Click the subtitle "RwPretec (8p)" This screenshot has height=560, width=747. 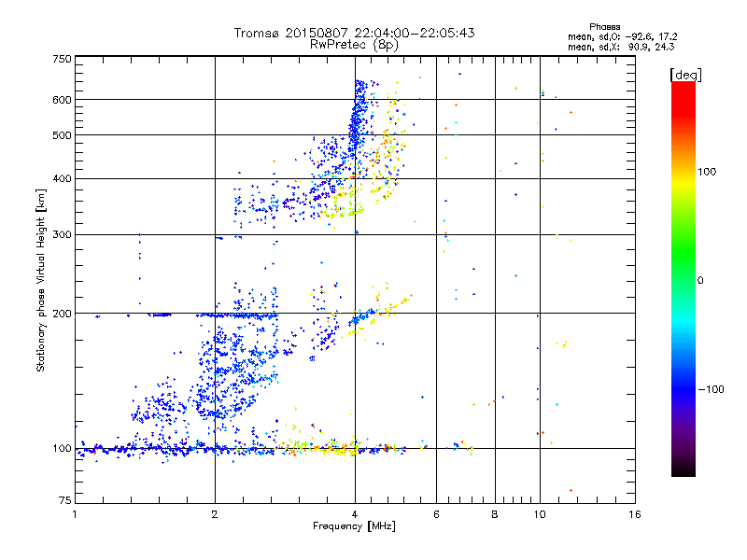[354, 45]
